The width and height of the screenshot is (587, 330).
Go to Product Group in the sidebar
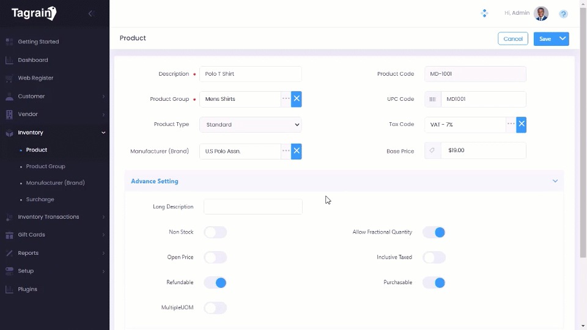pos(45,166)
